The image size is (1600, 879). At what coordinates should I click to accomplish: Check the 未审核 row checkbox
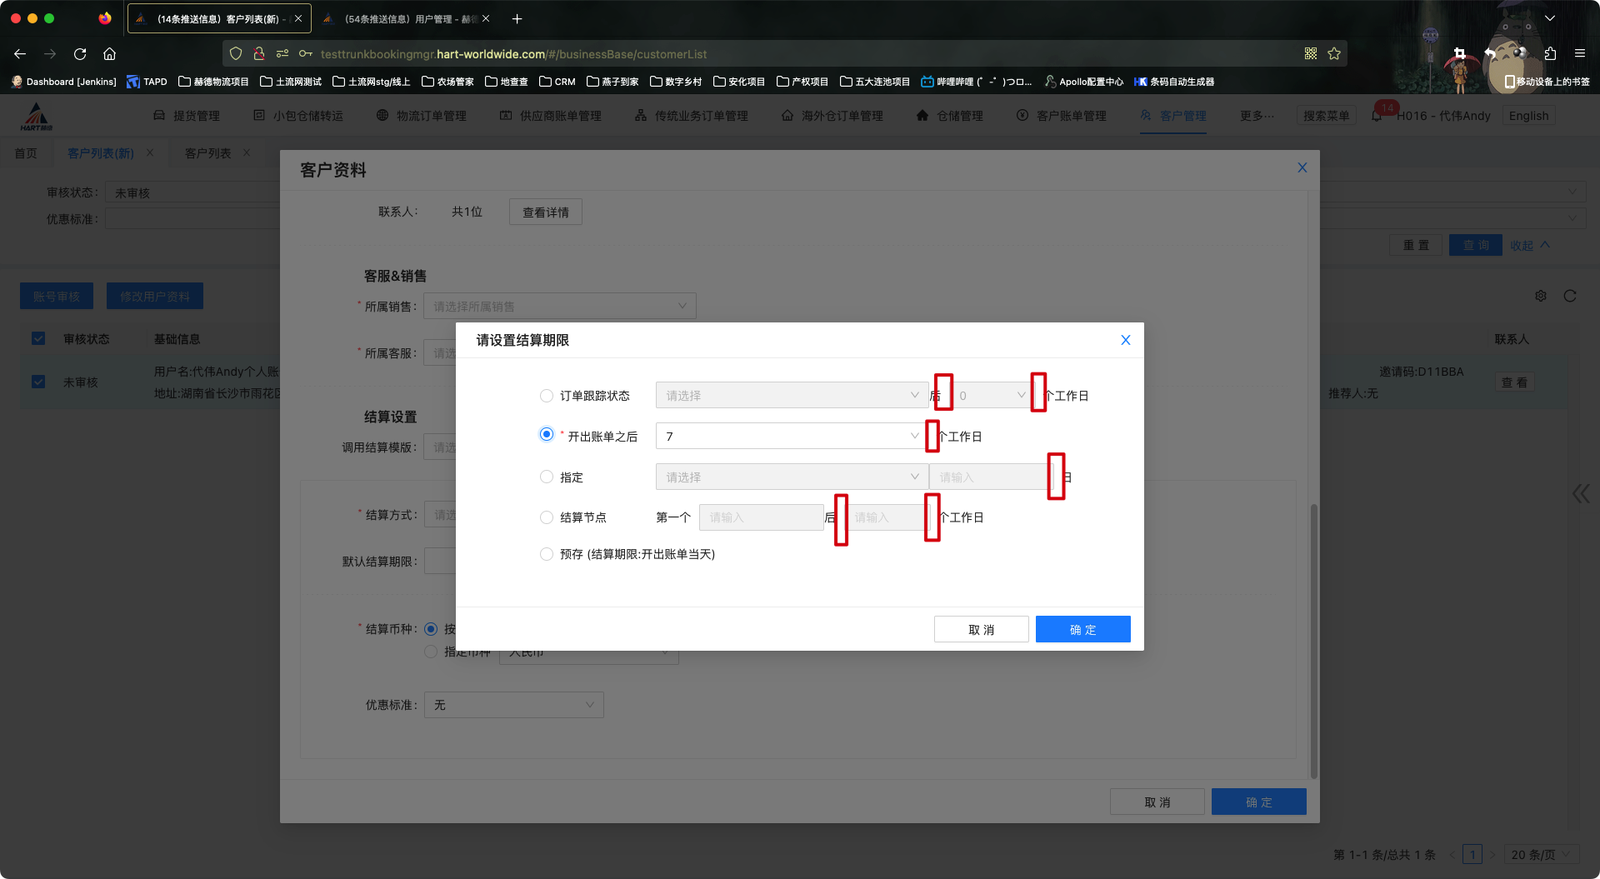pos(38,382)
